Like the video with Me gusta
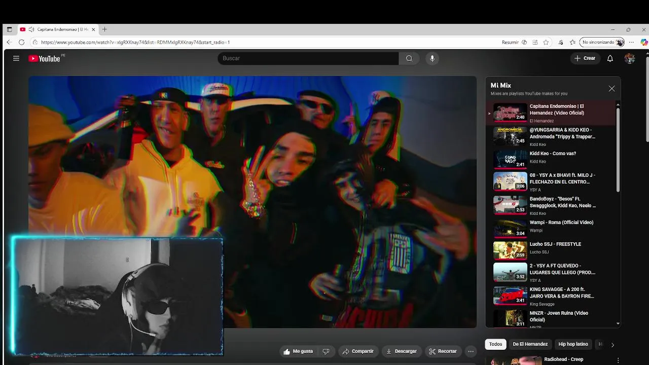The width and height of the screenshot is (649, 365). [298, 351]
